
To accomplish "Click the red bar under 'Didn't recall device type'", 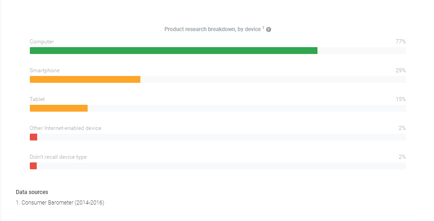I will 33,166.
